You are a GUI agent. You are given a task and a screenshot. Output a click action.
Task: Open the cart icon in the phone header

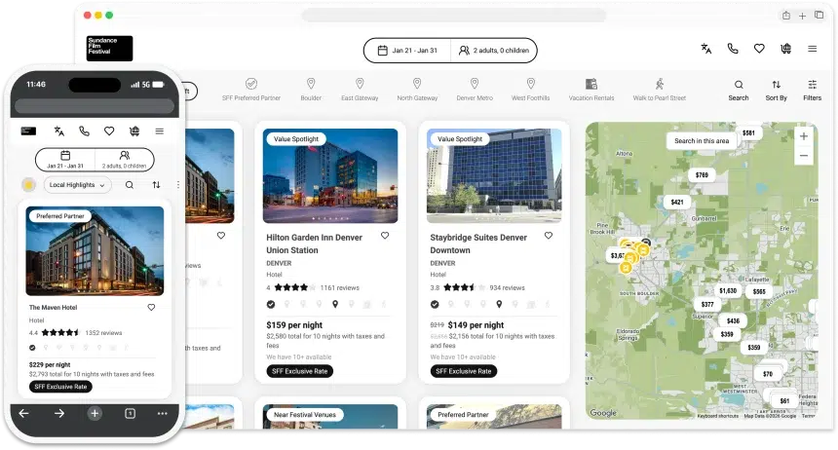(134, 131)
